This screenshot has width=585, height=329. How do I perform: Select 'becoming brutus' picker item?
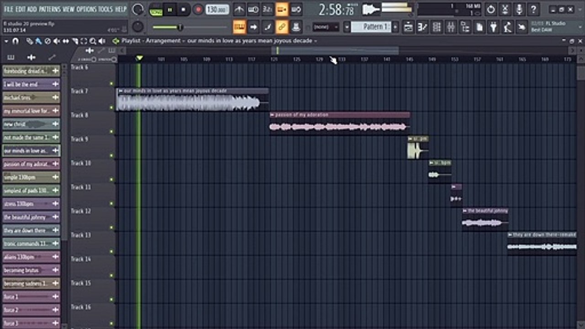point(31,270)
